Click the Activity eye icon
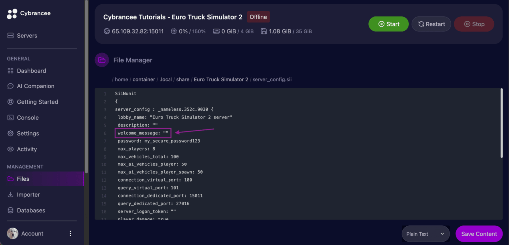This screenshot has width=509, height=245. pos(11,149)
